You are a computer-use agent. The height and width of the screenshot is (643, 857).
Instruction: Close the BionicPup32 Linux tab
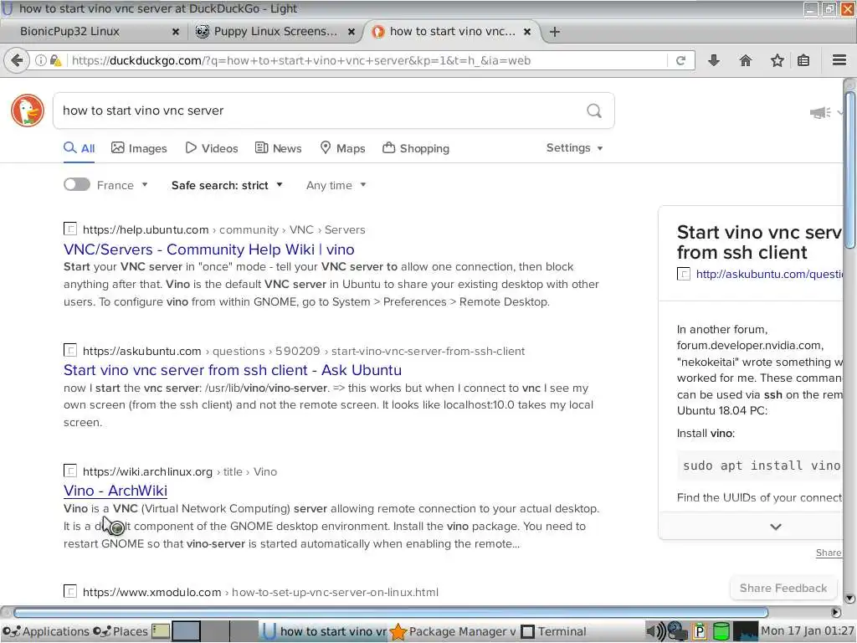[x=176, y=32]
